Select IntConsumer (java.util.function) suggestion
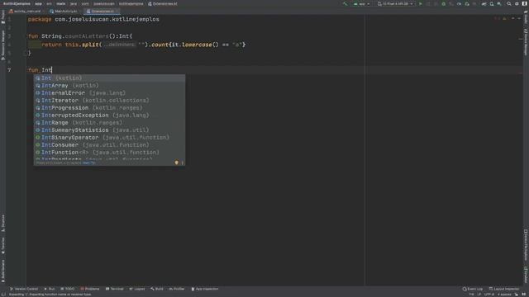The image size is (529, 297). [109, 145]
